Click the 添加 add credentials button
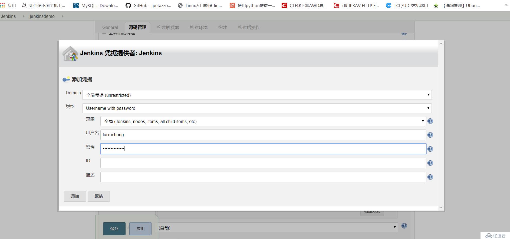510x239 pixels. point(75,196)
